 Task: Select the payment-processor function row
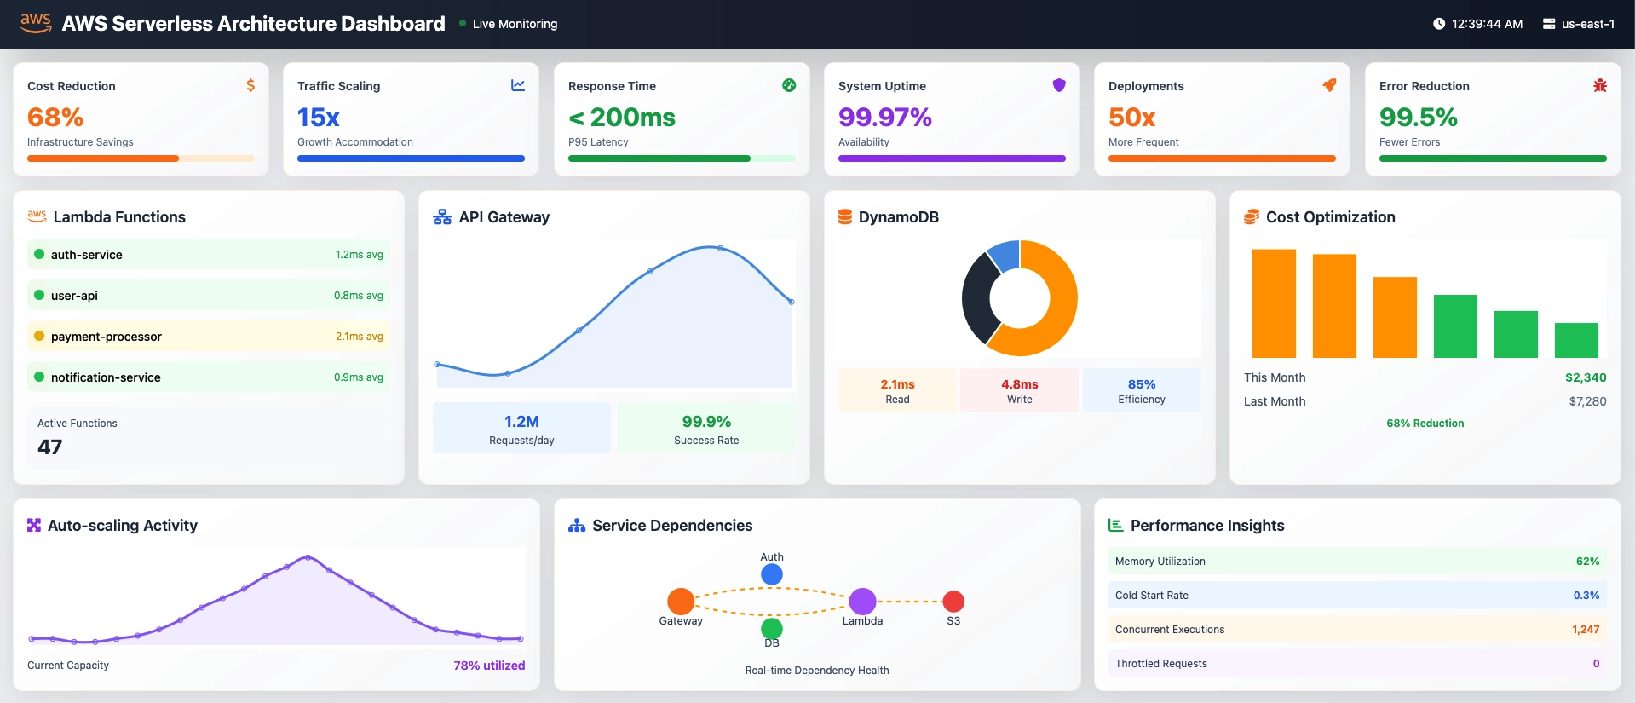click(209, 337)
